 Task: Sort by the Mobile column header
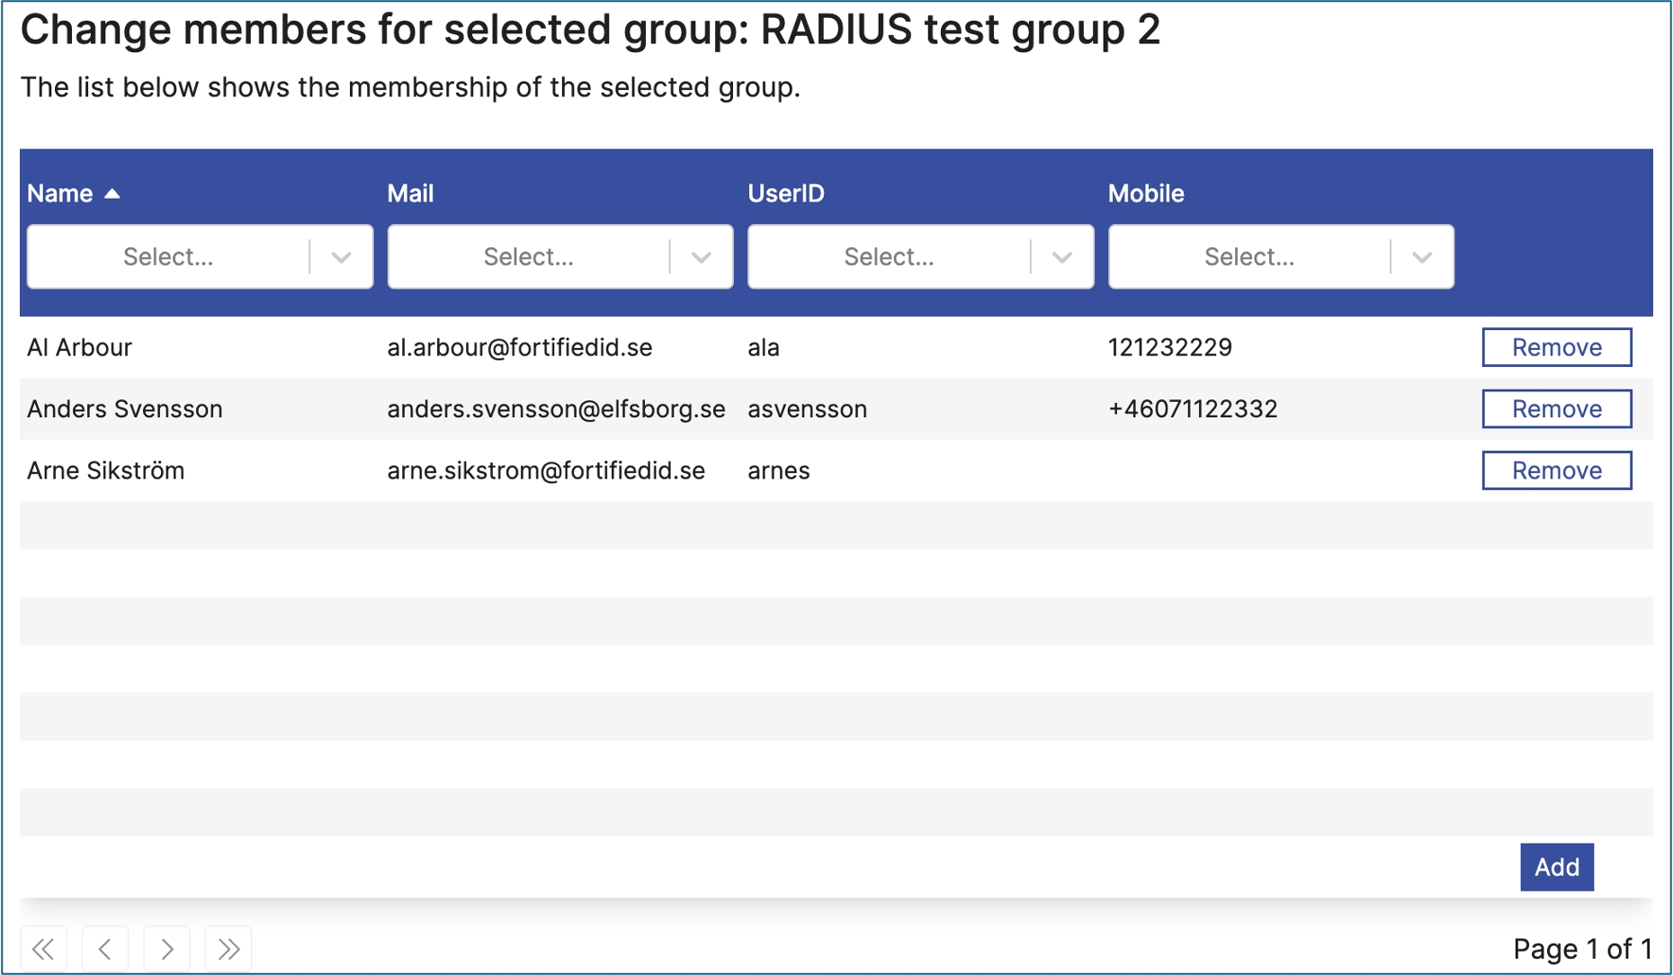coord(1145,193)
